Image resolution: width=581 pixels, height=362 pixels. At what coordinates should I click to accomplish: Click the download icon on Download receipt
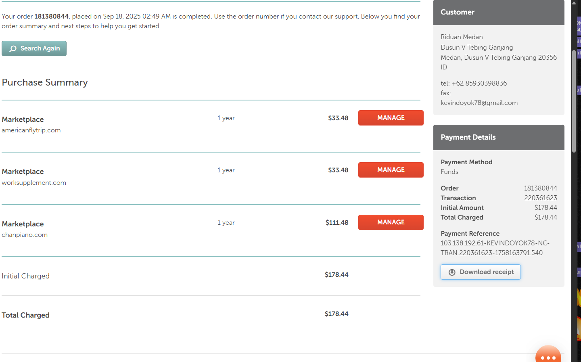(x=452, y=272)
